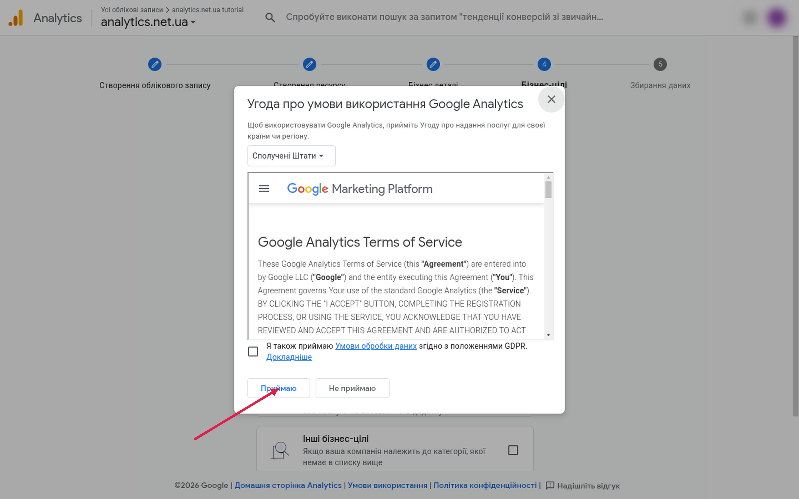
Task: Open 'Умови використання' footer link
Action: tap(387, 485)
